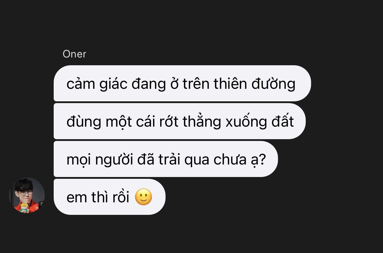
Task: Click the word "thiên đường" in first message
Action: click(x=254, y=84)
